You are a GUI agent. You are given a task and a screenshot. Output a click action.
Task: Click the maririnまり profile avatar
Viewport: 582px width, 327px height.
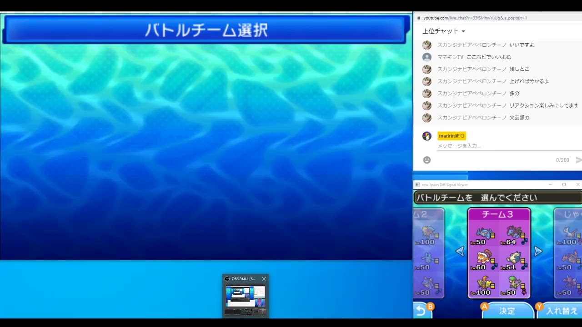[426, 136]
